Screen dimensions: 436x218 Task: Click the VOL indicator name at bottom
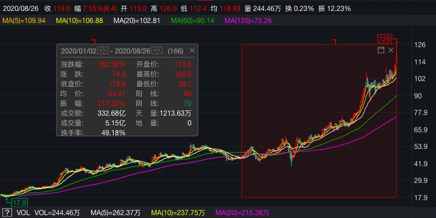pos(23,213)
